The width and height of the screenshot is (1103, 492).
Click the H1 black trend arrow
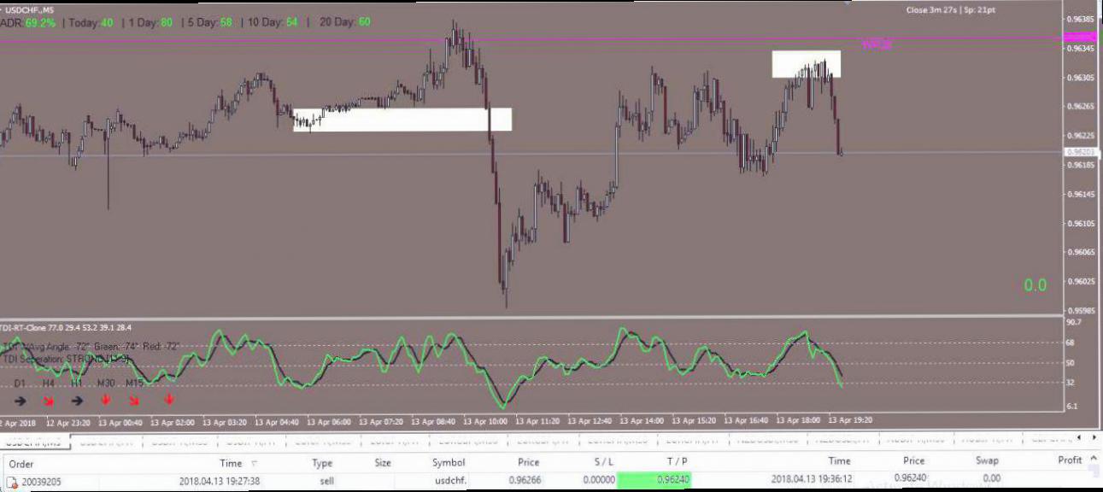77,400
